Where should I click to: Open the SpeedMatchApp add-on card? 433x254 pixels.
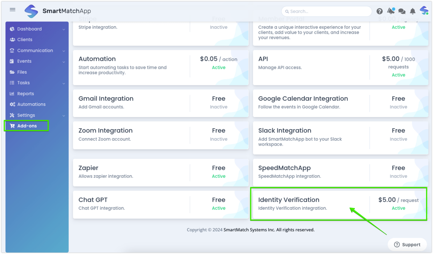[x=341, y=172]
